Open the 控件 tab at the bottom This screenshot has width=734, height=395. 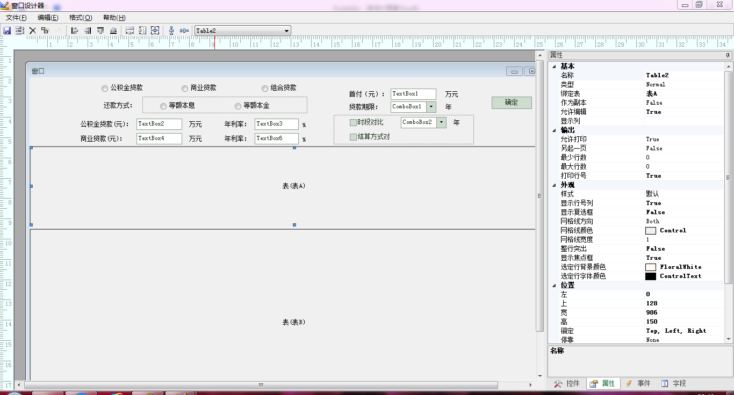click(567, 383)
